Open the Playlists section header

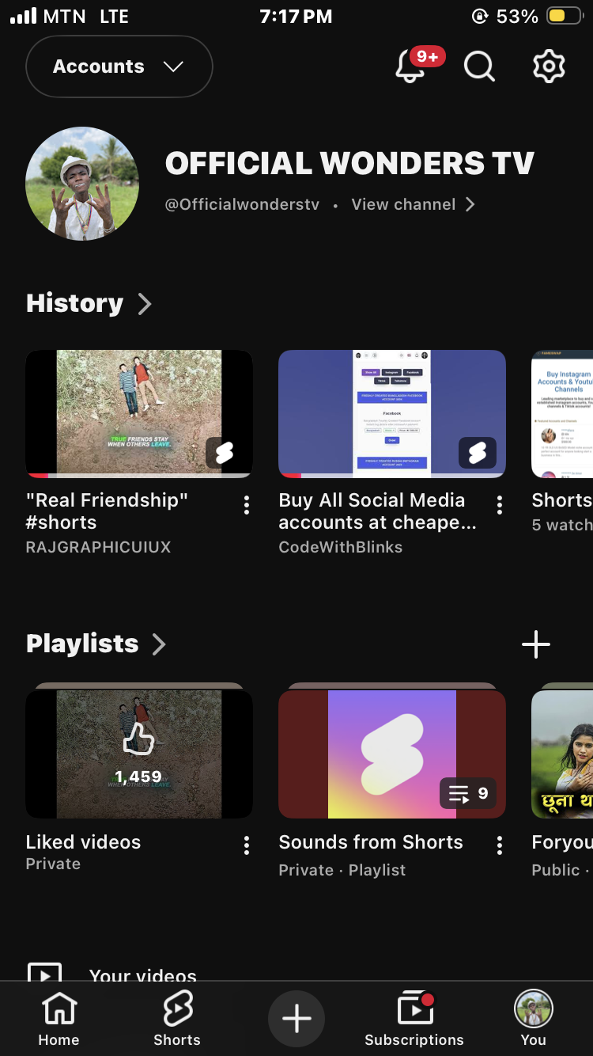[82, 644]
